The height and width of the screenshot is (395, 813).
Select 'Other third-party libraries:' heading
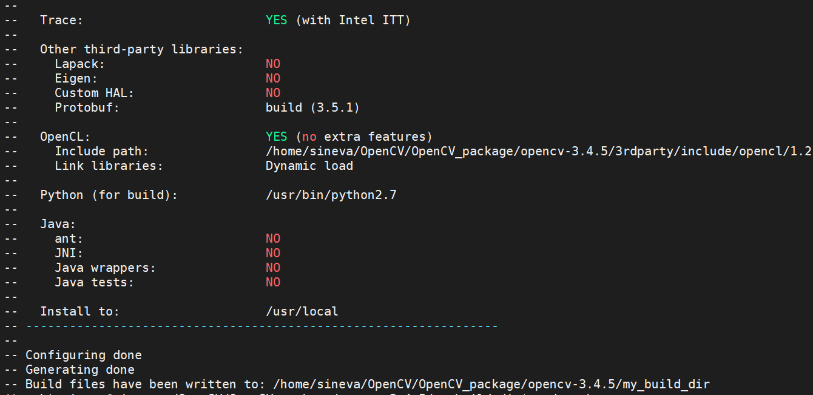[x=142, y=49]
